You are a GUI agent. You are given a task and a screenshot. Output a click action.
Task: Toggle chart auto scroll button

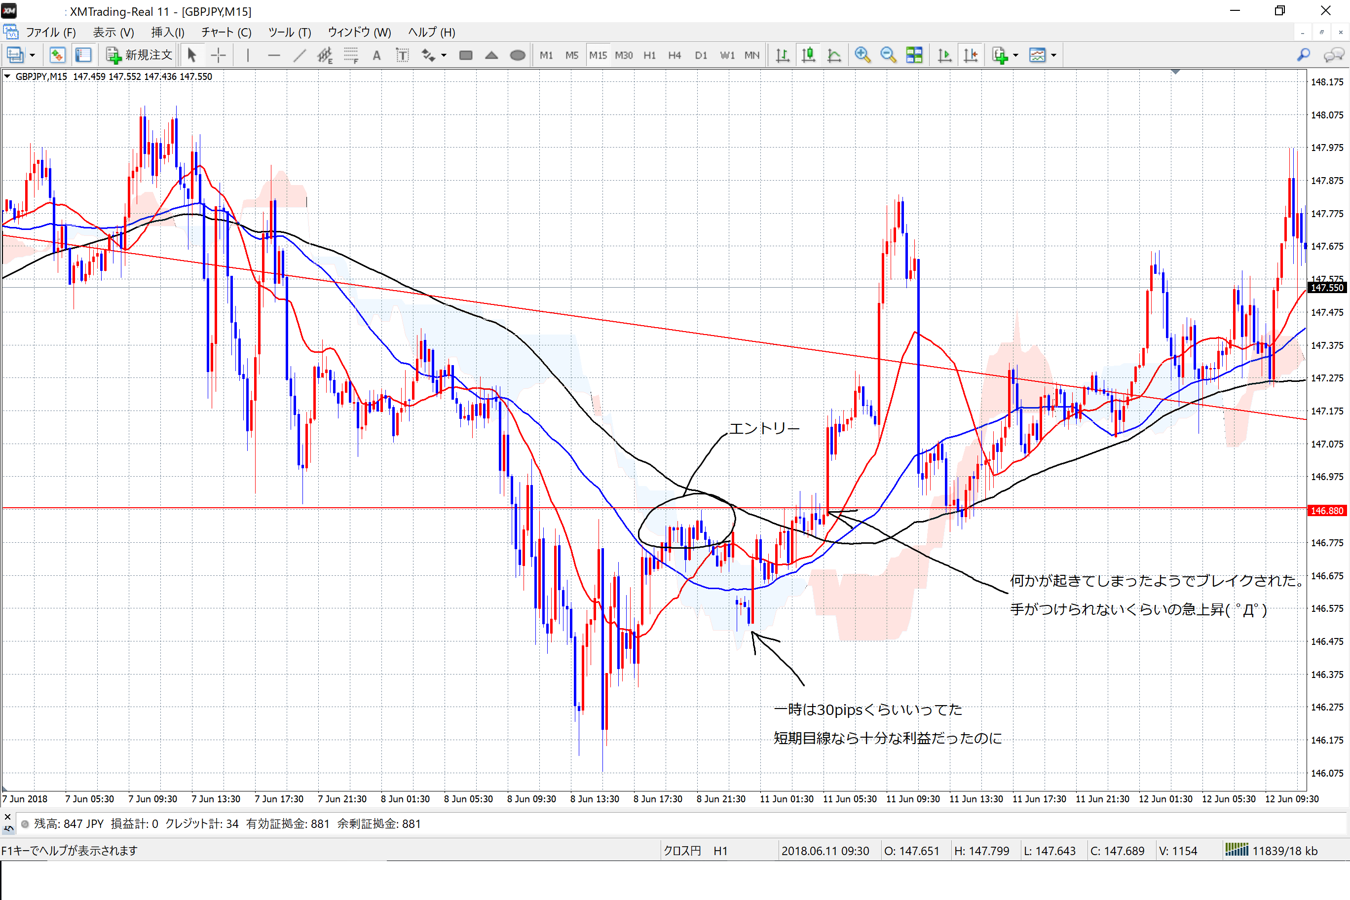click(x=944, y=55)
